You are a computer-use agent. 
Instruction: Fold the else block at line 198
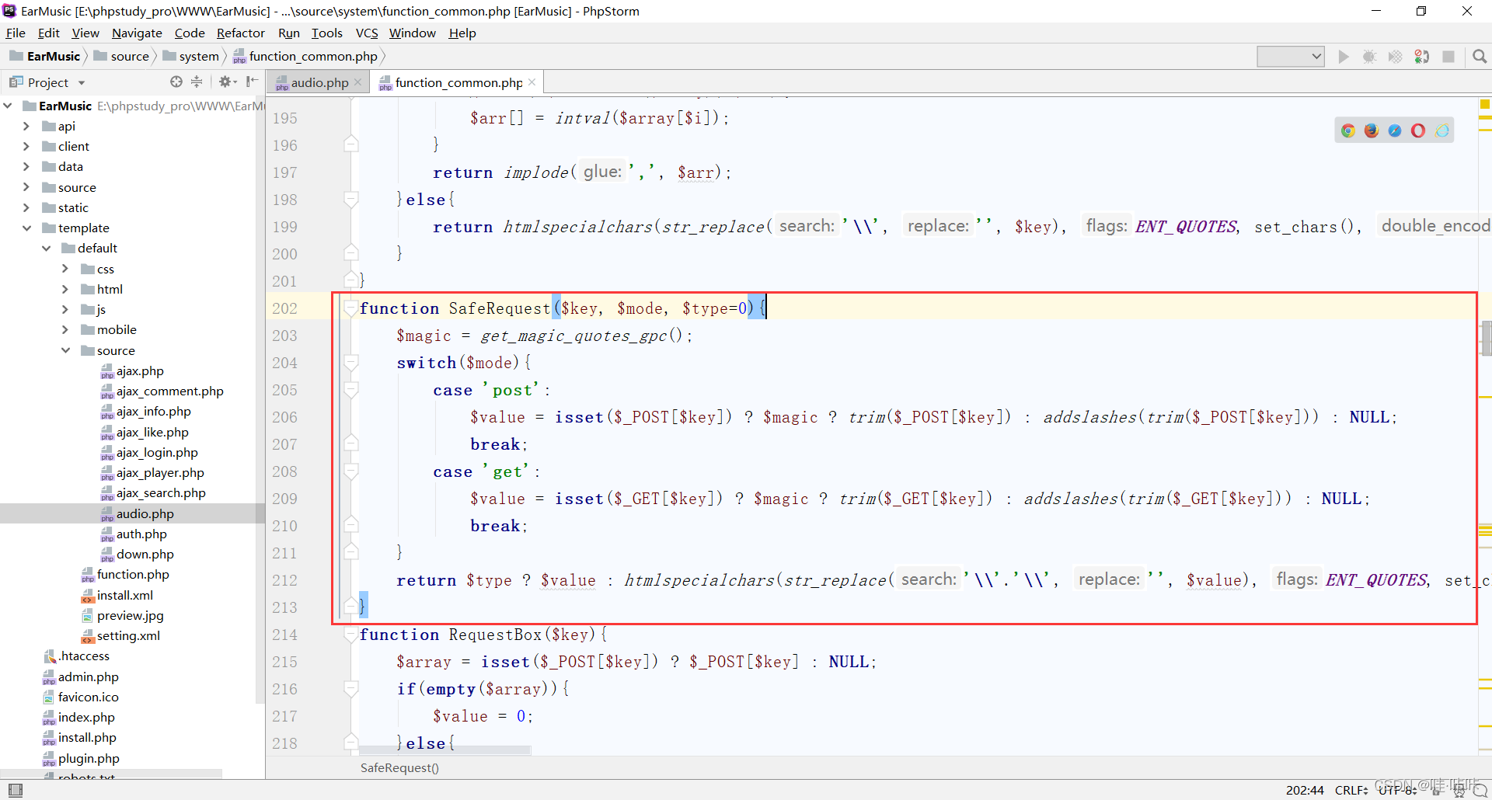point(351,200)
